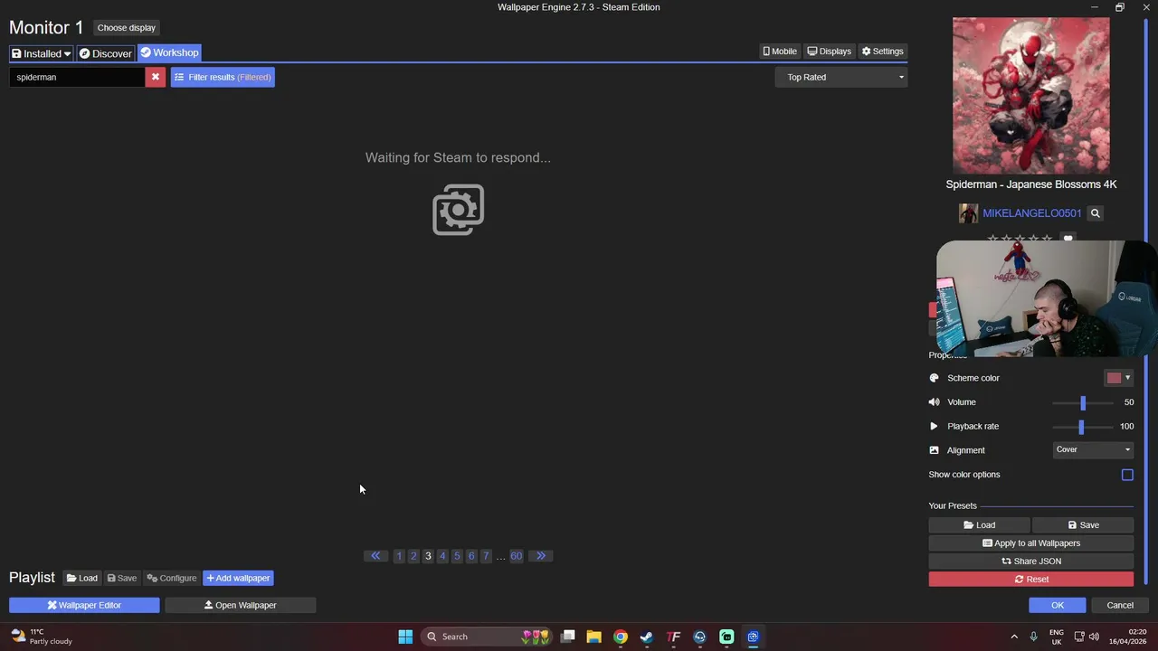
Task: Go to page 7
Action: (486, 556)
